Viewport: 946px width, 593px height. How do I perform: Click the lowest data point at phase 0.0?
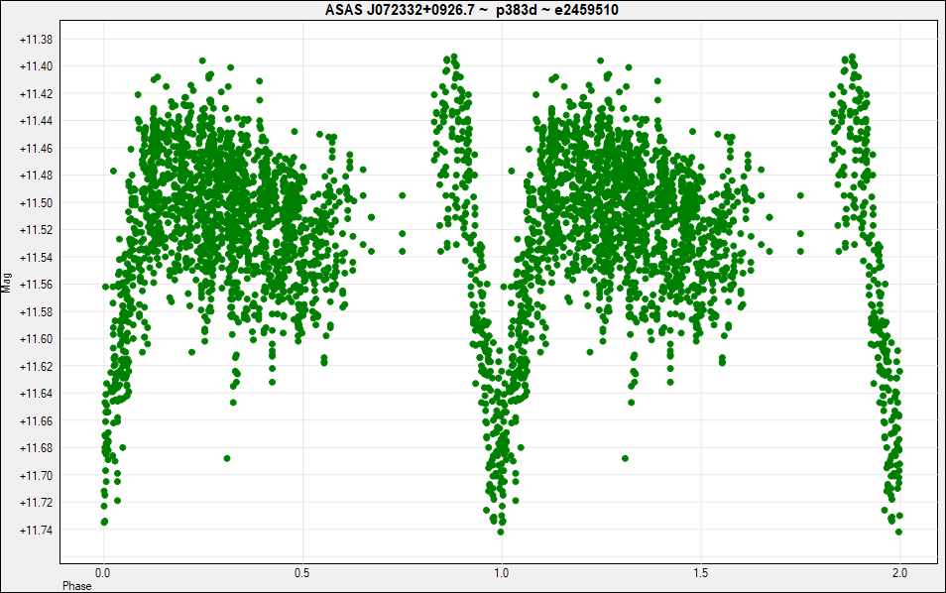[104, 522]
